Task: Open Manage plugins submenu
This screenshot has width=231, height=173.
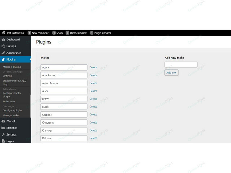Action: point(12,67)
